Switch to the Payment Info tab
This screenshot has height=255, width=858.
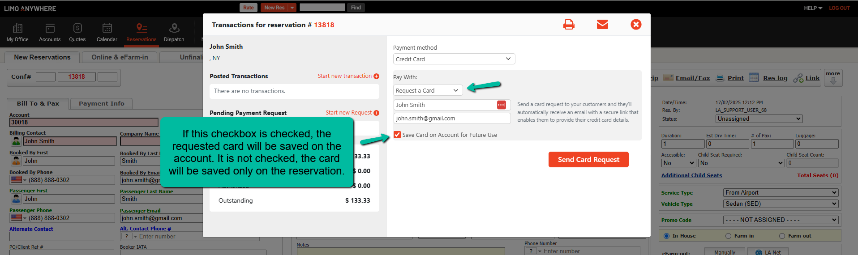[x=102, y=103]
